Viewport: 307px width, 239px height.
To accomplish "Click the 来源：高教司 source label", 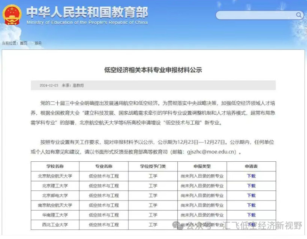I will (x=73, y=86).
